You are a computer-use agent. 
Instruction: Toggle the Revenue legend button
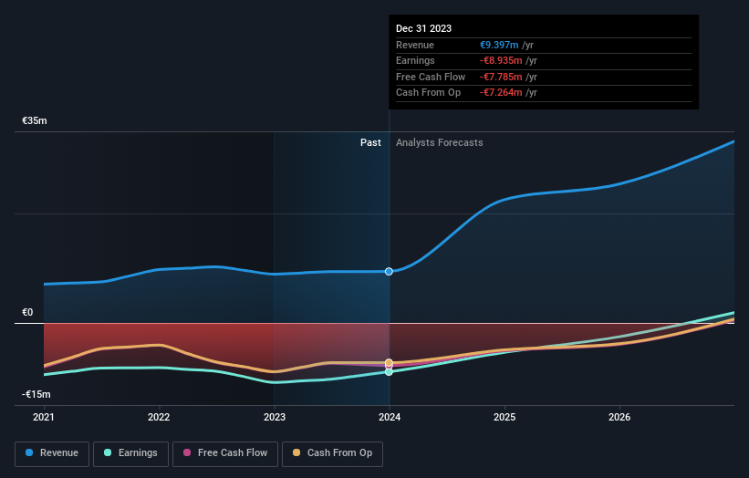pos(52,453)
